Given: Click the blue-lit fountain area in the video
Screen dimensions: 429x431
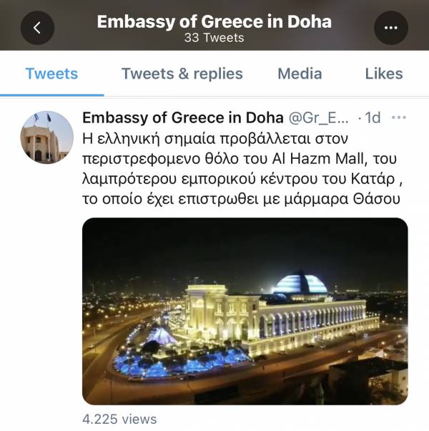Looking at the screenshot, I should pyautogui.click(x=181, y=363).
